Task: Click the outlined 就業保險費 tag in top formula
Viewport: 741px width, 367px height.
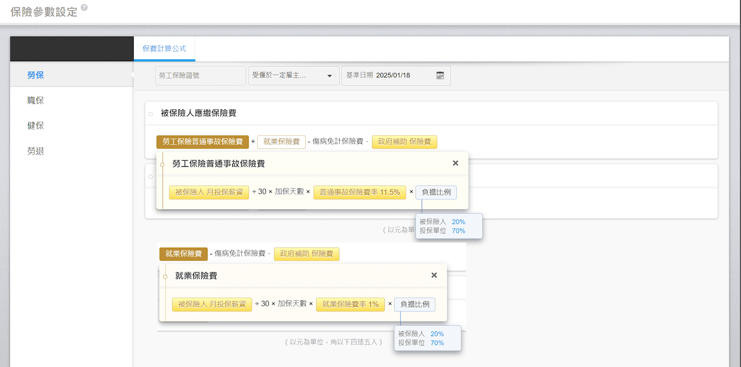Action: point(281,142)
